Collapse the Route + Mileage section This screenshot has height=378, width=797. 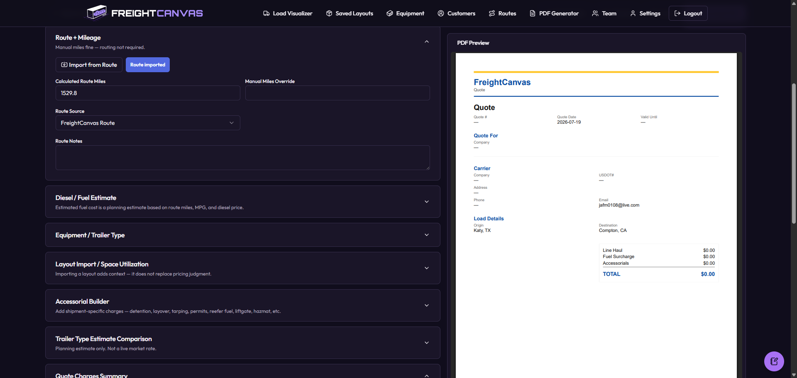click(427, 41)
